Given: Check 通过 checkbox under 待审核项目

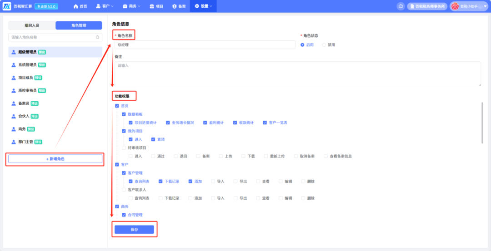Looking at the screenshot, I should [153, 156].
